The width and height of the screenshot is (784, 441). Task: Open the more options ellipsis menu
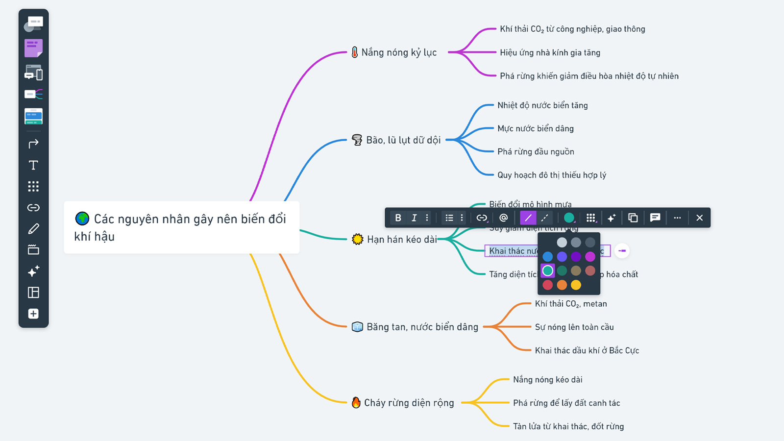pyautogui.click(x=677, y=218)
